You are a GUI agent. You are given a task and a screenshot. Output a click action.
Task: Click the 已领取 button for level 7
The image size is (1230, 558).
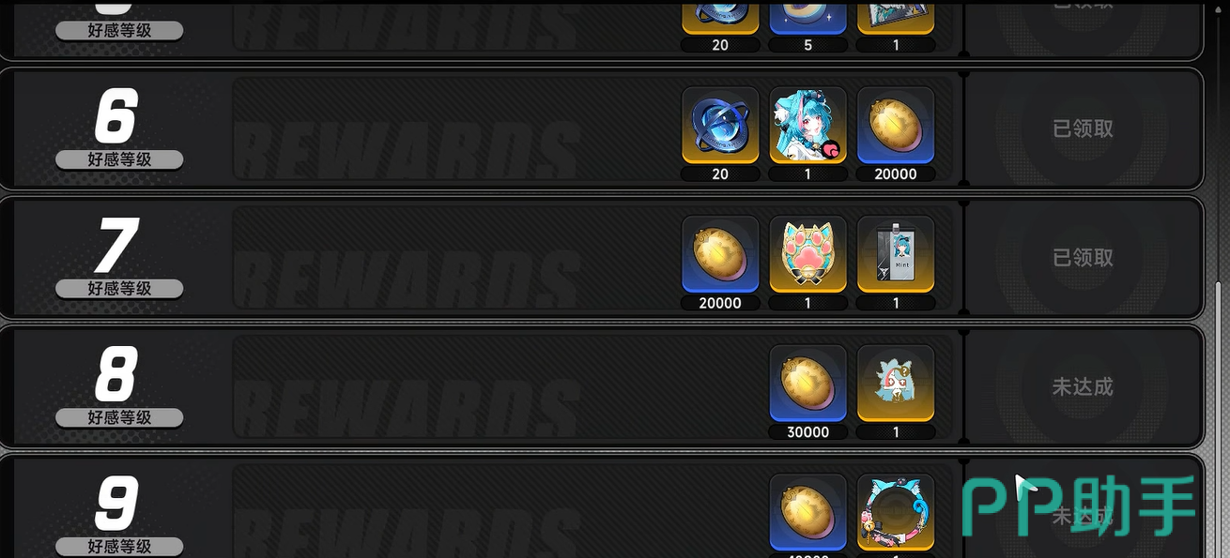click(1084, 258)
